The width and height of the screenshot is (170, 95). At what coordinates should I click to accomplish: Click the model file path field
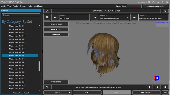98,87
